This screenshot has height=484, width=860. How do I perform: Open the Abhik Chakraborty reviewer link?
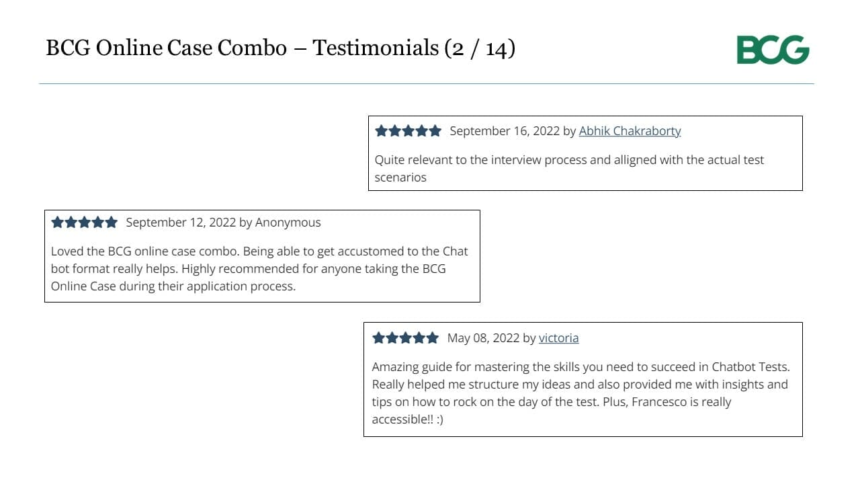point(630,131)
